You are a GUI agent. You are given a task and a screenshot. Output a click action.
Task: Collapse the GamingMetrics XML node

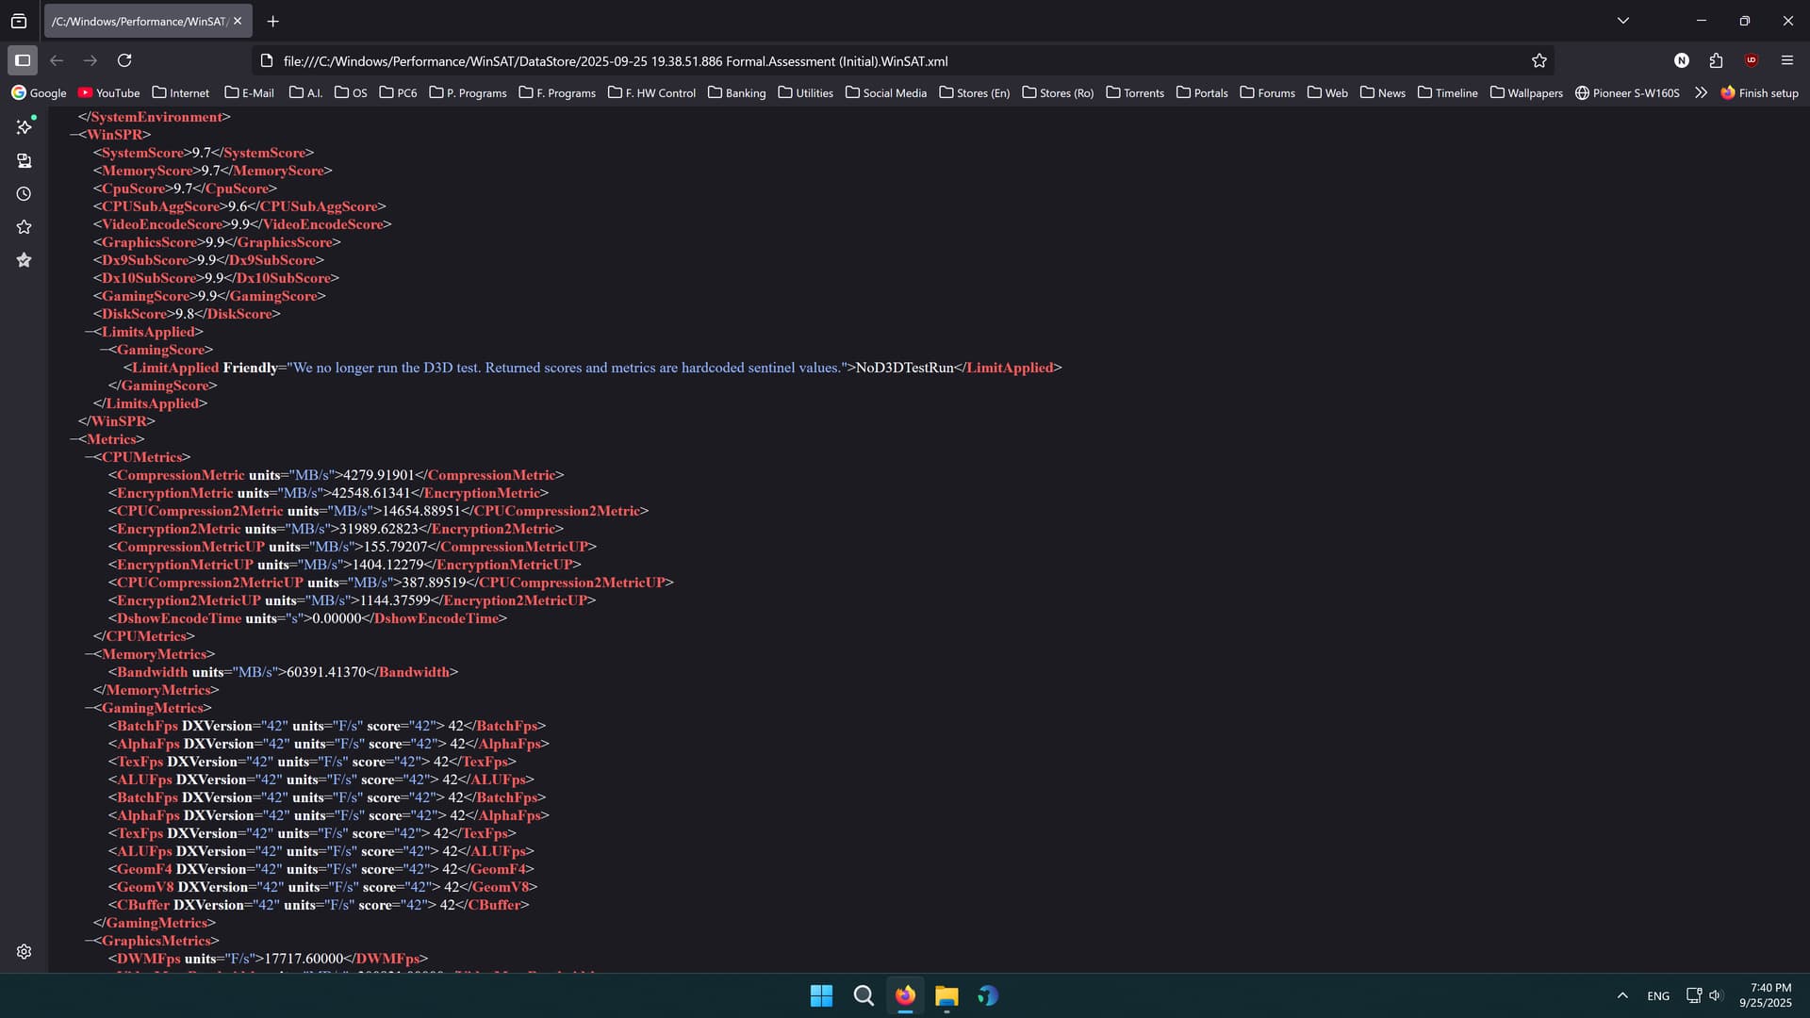point(90,708)
